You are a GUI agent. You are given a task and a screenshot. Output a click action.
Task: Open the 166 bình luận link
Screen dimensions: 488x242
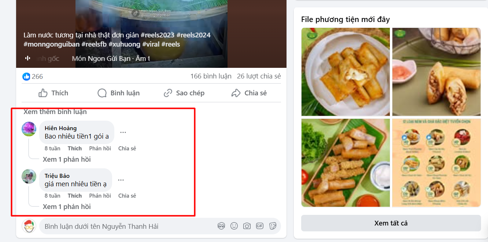pos(211,76)
